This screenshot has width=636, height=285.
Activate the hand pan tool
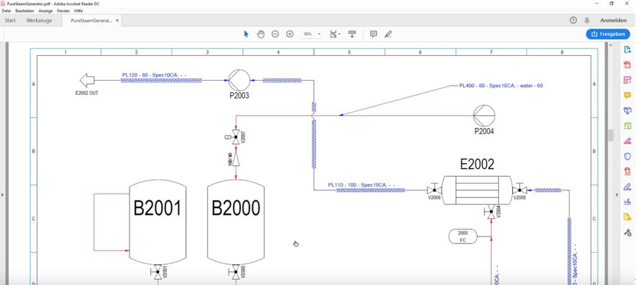[261, 34]
